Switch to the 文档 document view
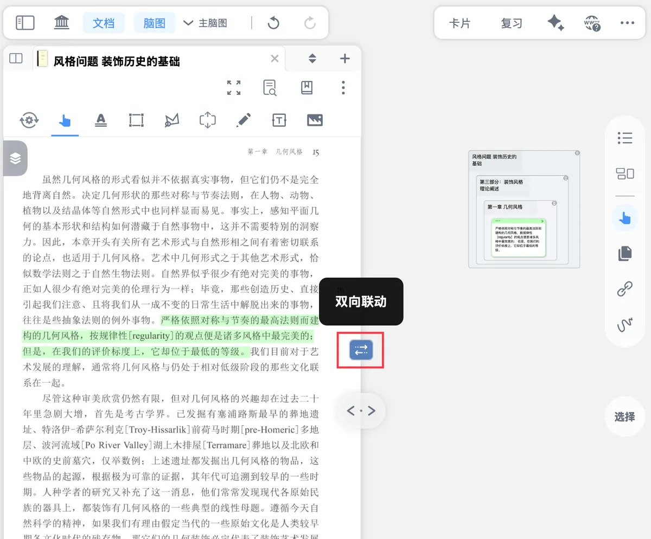This screenshot has height=539, width=651. [104, 23]
